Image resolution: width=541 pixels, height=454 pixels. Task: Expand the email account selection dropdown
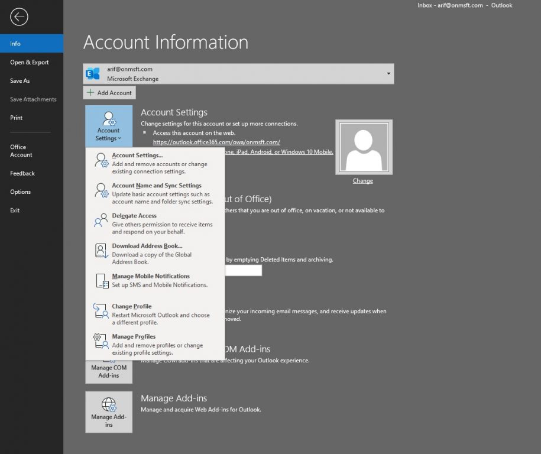pos(387,73)
